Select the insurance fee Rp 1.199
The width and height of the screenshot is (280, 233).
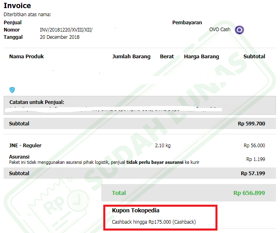(255, 159)
